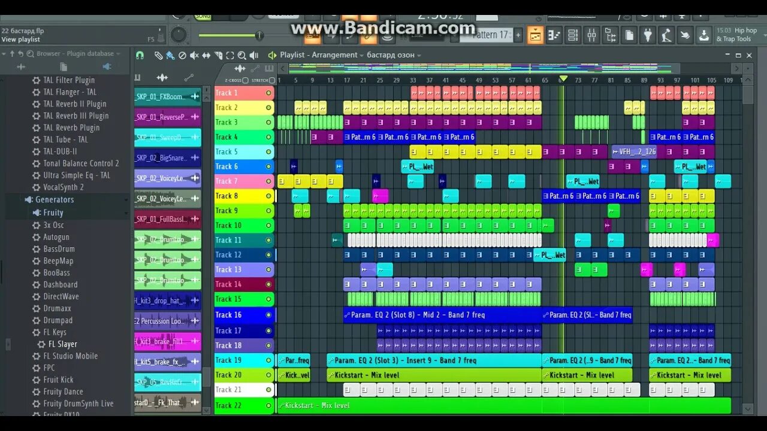Screen dimensions: 767x431
Task: Open the Playlist options menu speaker arrow
Action: point(271,55)
